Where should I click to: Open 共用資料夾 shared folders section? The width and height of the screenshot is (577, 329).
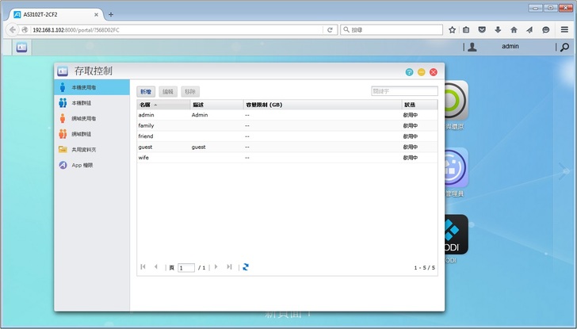click(83, 149)
